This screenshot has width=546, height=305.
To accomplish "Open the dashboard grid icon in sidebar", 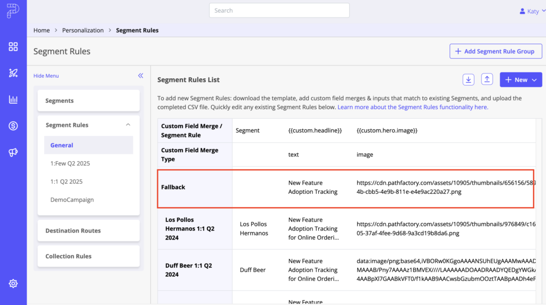I will 13,47.
